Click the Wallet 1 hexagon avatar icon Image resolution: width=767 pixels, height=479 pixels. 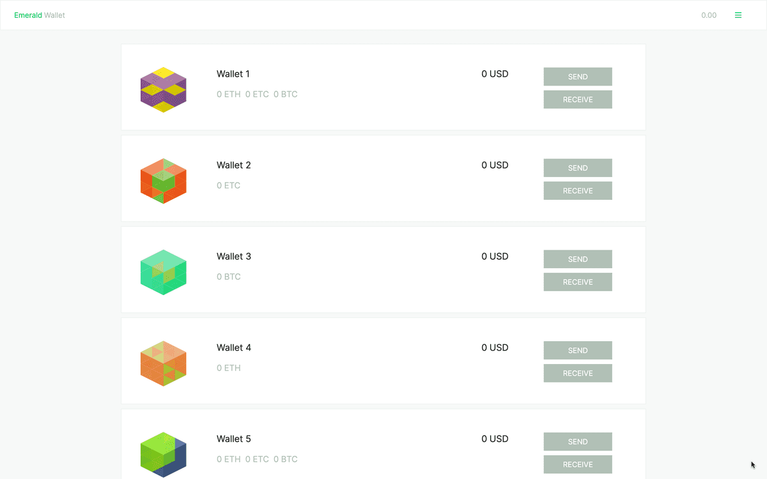(163, 89)
